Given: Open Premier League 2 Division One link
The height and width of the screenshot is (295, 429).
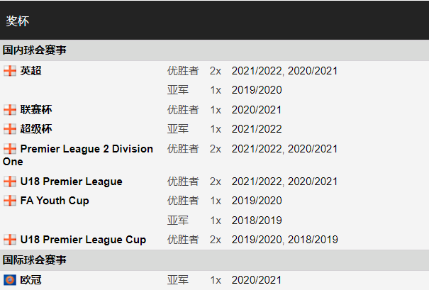Looking at the screenshot, I should point(78,155).
